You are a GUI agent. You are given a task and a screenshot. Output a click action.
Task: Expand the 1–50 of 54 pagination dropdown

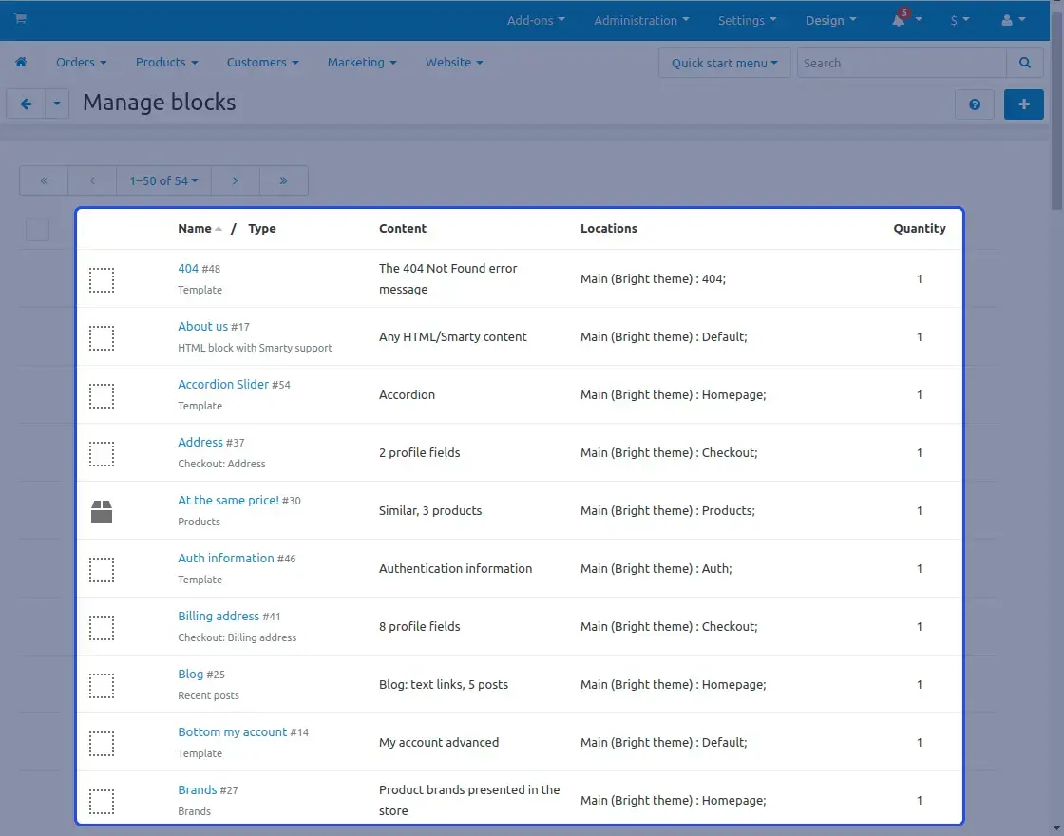163,180
